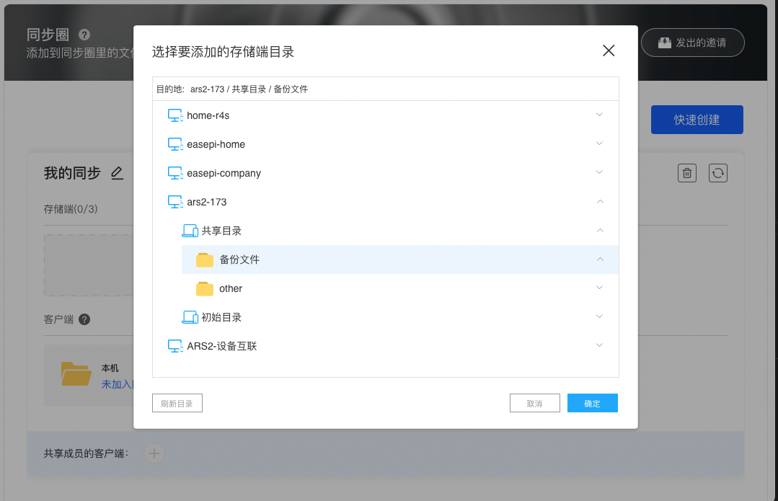Collapse the ars2-173 device node
Screen dimensions: 778x501
(599, 202)
